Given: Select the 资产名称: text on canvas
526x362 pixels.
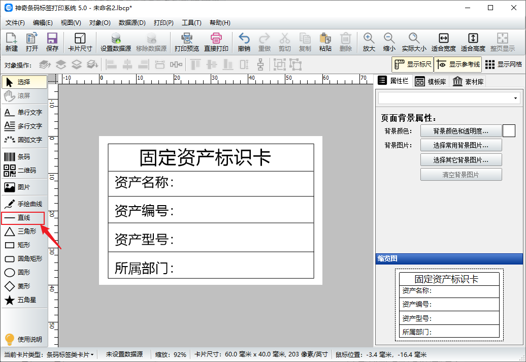Looking at the screenshot, I should click(x=145, y=182).
